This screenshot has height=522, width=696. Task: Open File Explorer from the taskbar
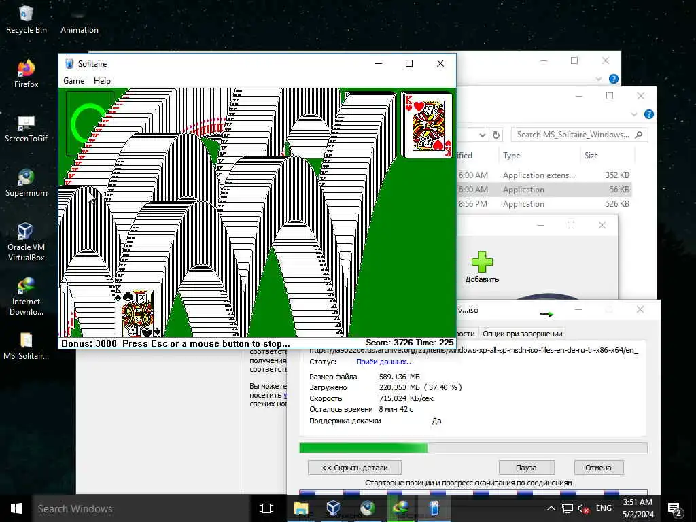[x=300, y=508]
